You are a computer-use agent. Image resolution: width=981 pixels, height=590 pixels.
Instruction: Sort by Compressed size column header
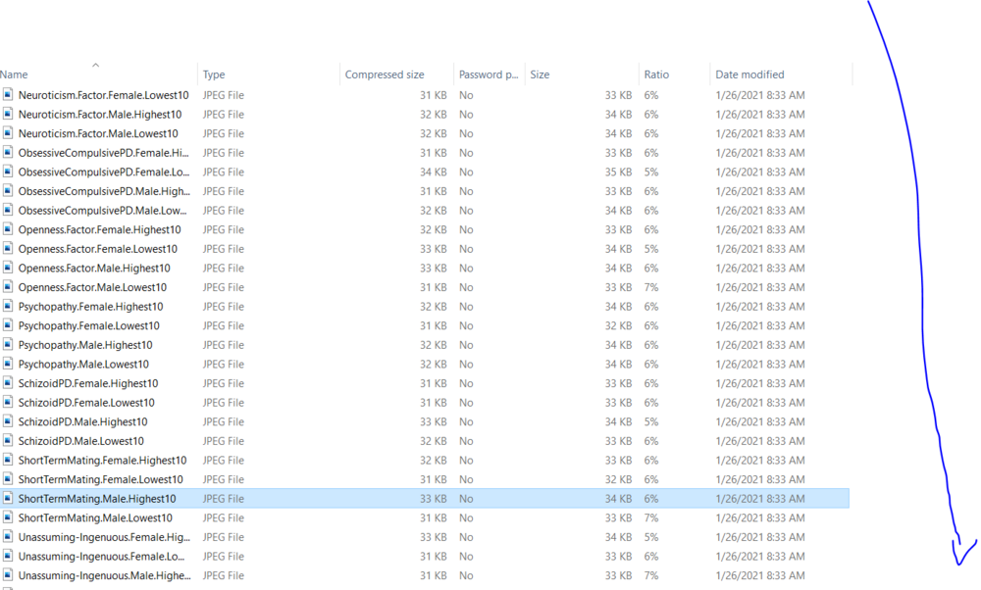pos(385,74)
